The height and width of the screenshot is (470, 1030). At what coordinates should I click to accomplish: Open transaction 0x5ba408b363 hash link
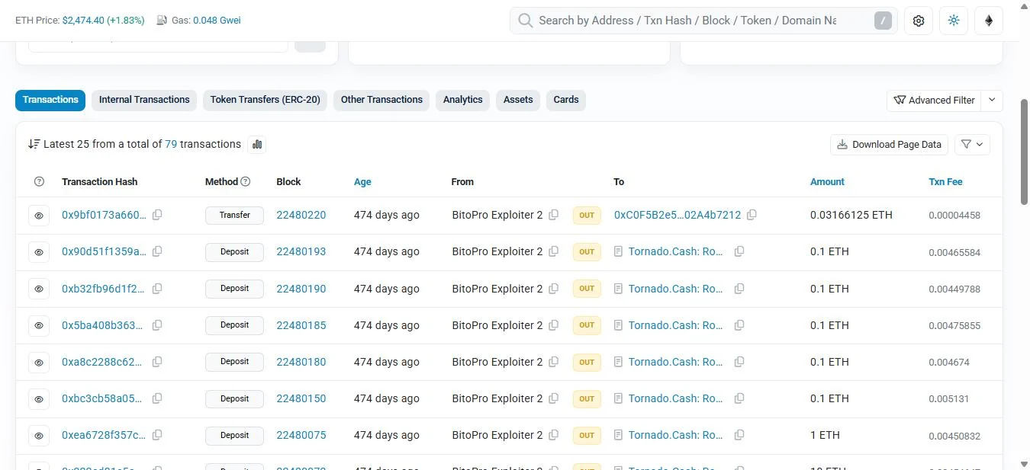click(102, 325)
